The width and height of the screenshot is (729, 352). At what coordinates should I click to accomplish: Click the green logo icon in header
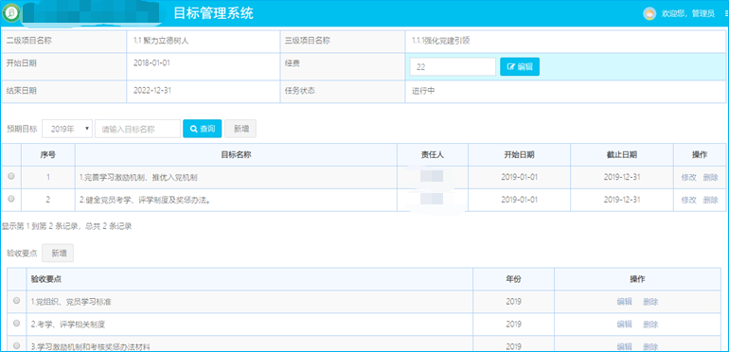click(x=9, y=13)
